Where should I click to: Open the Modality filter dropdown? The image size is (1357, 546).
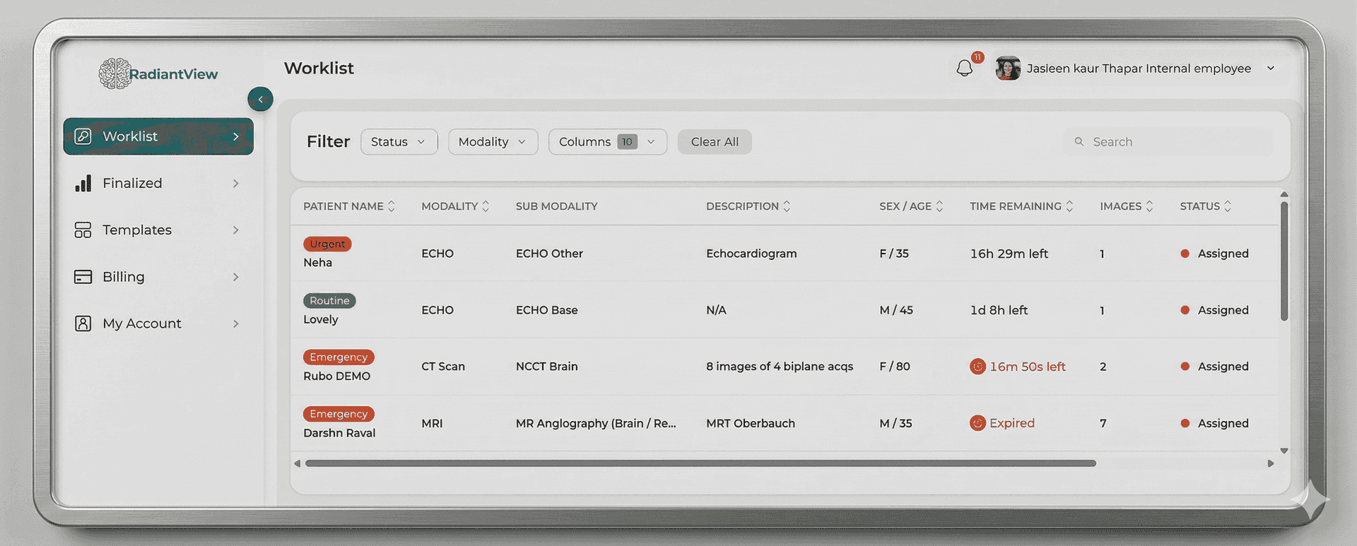[493, 142]
